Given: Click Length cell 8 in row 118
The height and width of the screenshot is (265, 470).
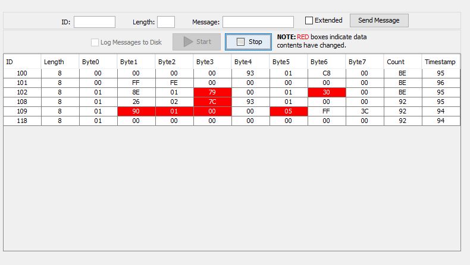Looking at the screenshot, I should click(60, 121).
